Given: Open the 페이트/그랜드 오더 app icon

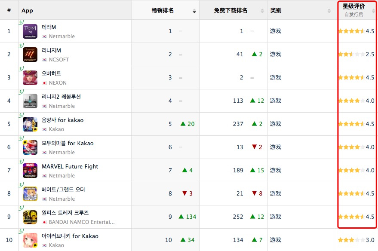Looking at the screenshot, I should coord(30,194).
